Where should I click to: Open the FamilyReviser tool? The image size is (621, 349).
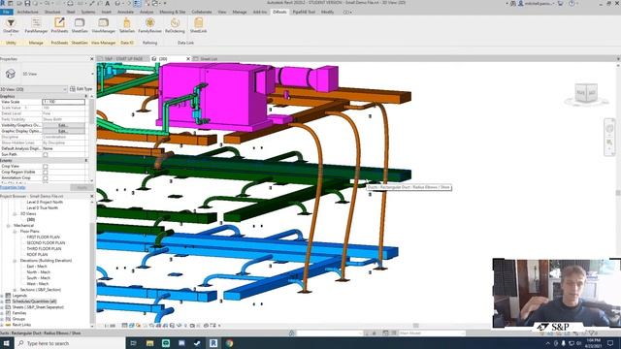tap(149, 25)
